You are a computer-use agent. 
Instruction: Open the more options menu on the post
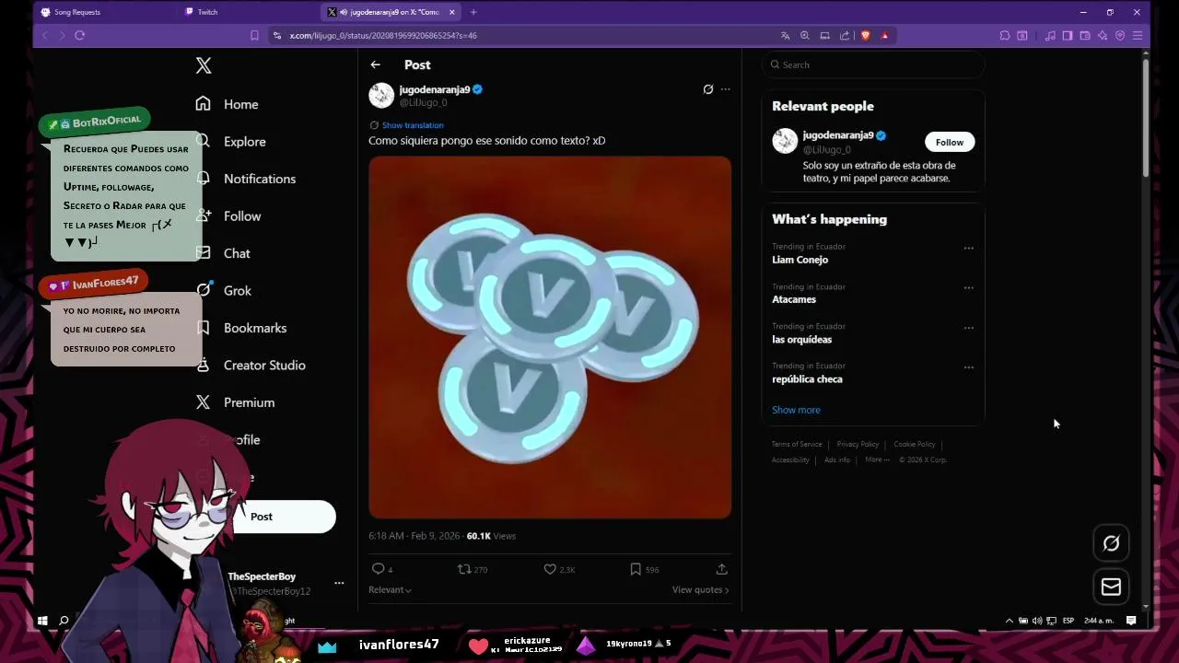726,89
